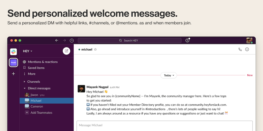263x131 pixels.
Task: Click Add Teammates
Action: coord(41,113)
